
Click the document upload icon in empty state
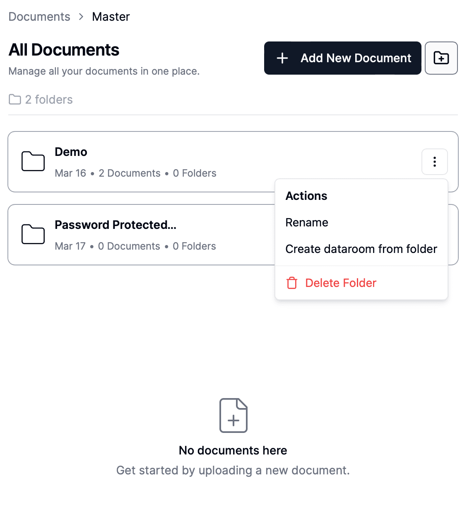pos(233,415)
